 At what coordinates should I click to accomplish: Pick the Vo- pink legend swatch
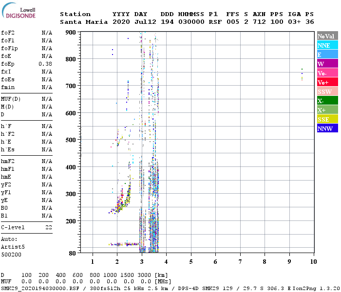(327, 73)
